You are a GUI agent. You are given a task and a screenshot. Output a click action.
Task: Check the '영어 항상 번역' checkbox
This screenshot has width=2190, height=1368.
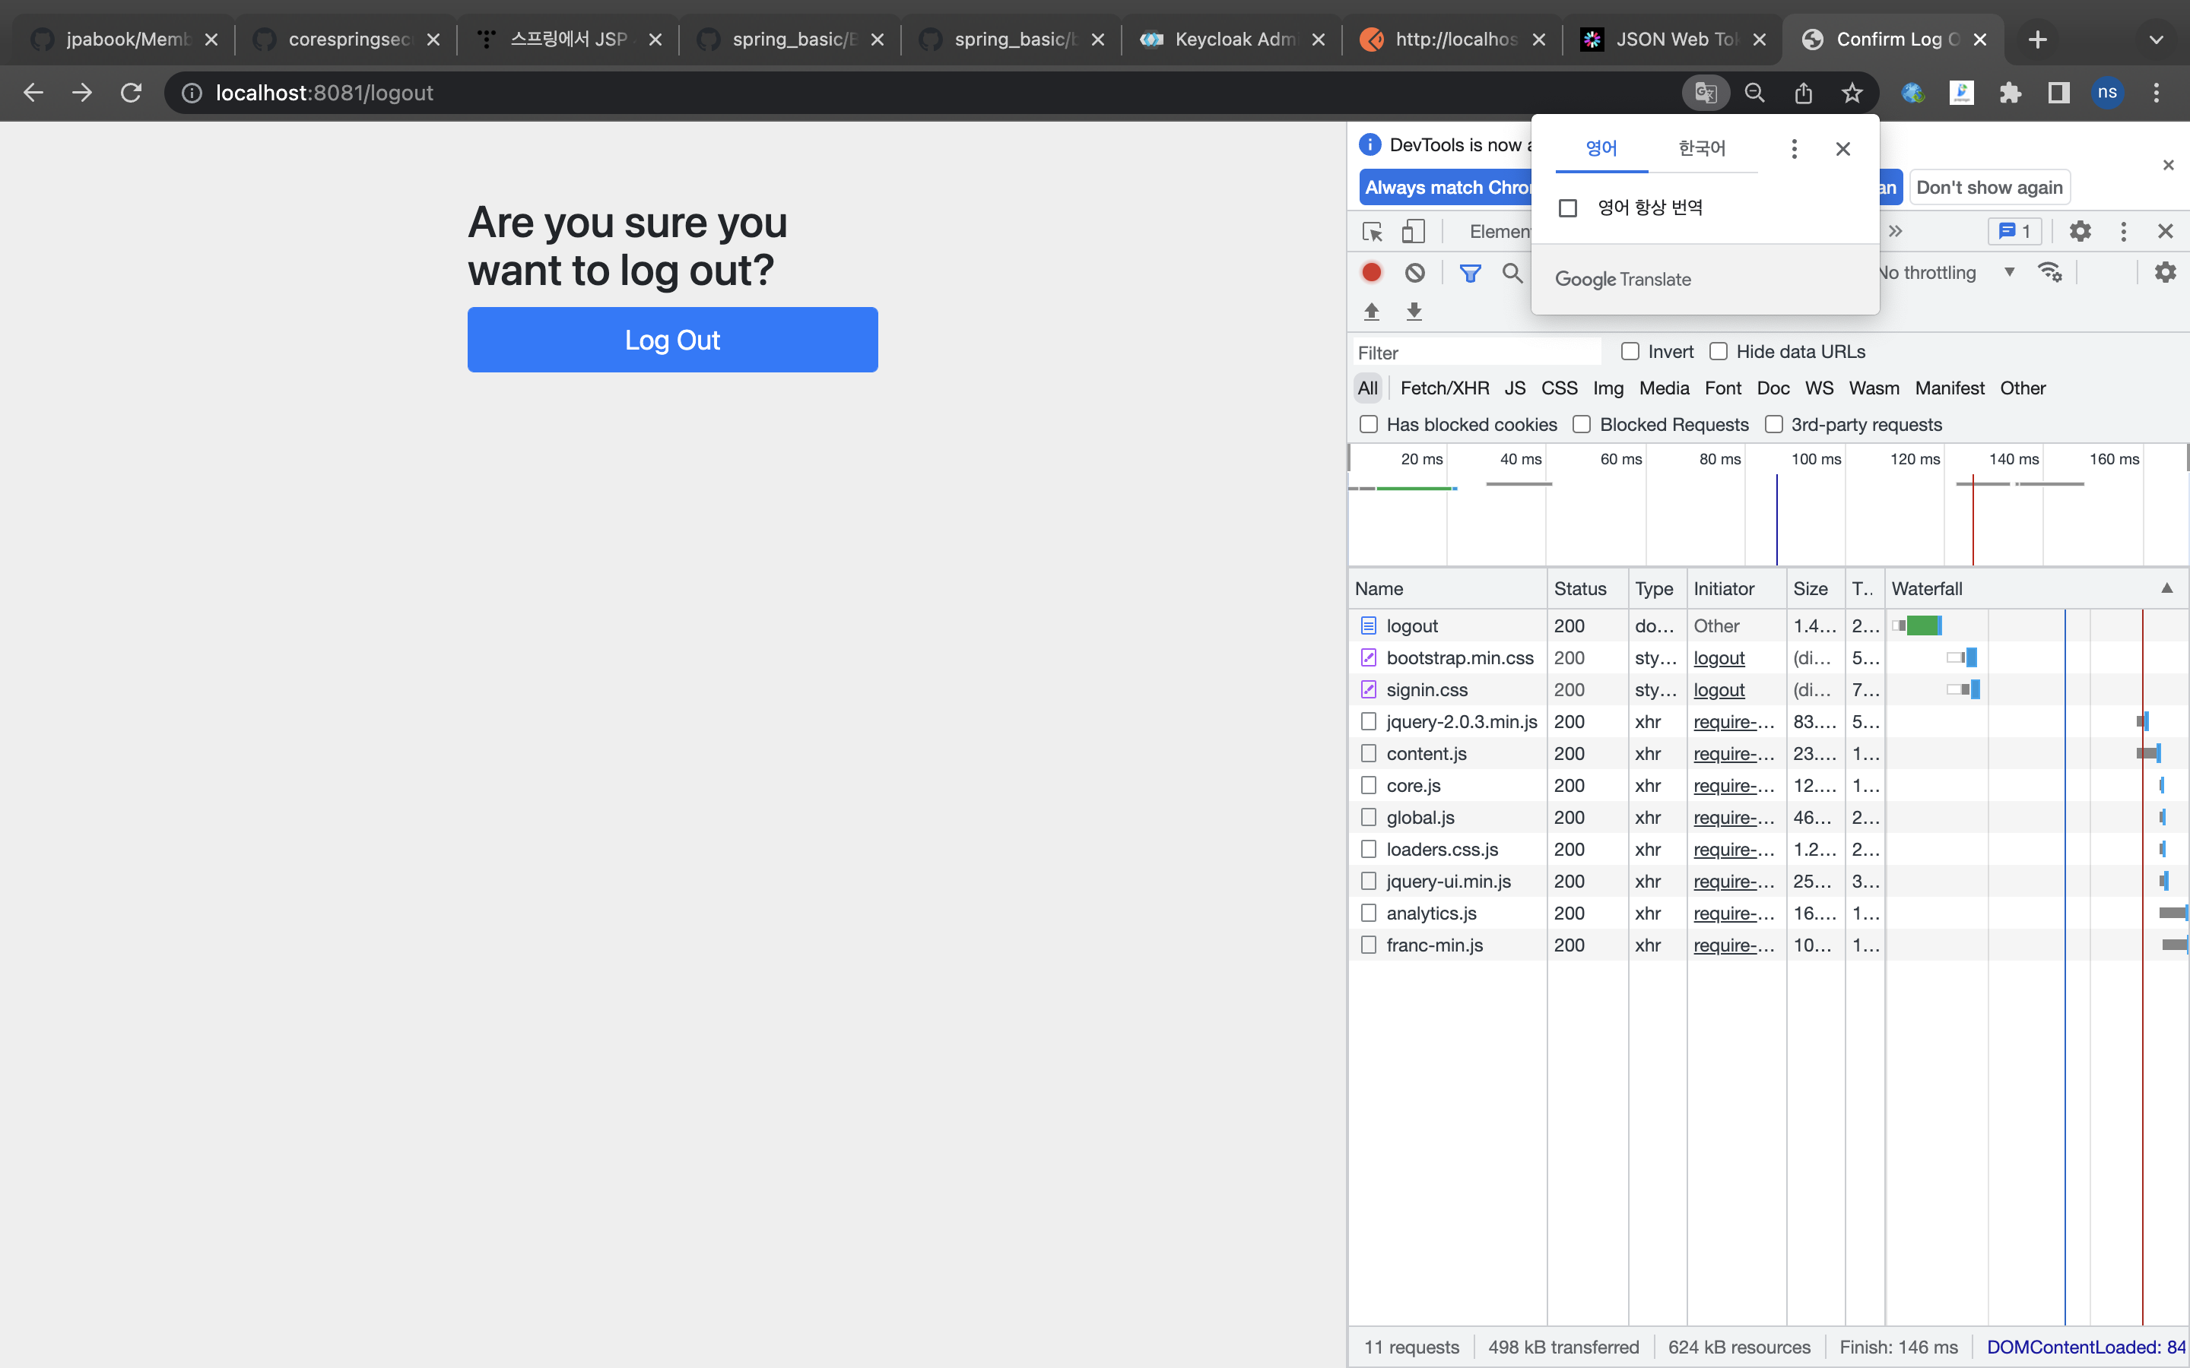1568,208
